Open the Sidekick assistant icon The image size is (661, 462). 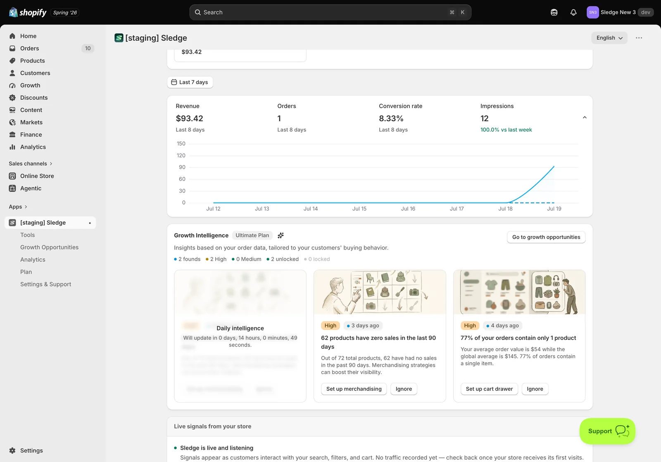[x=554, y=12]
